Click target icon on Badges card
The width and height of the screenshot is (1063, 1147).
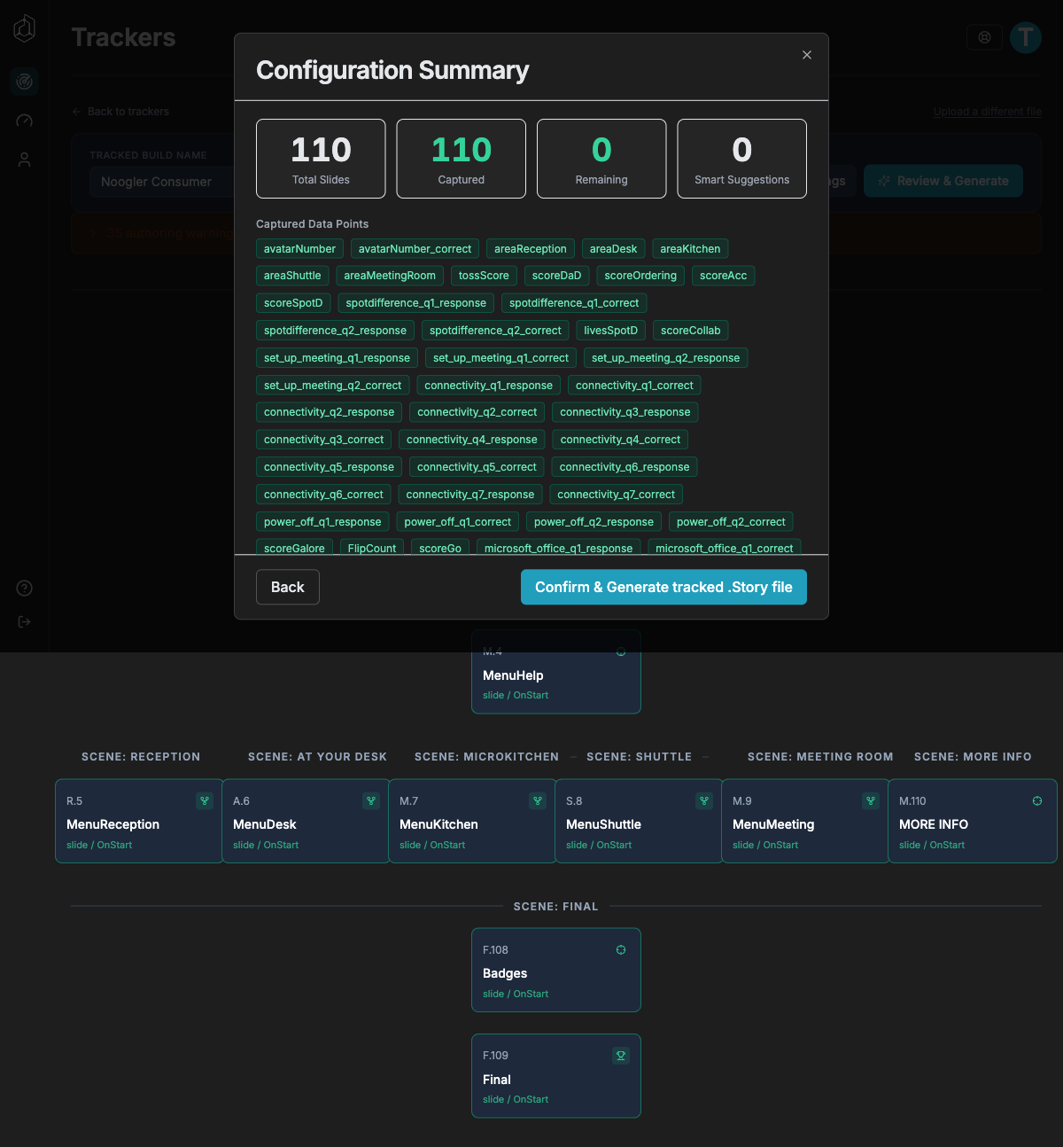click(x=621, y=950)
